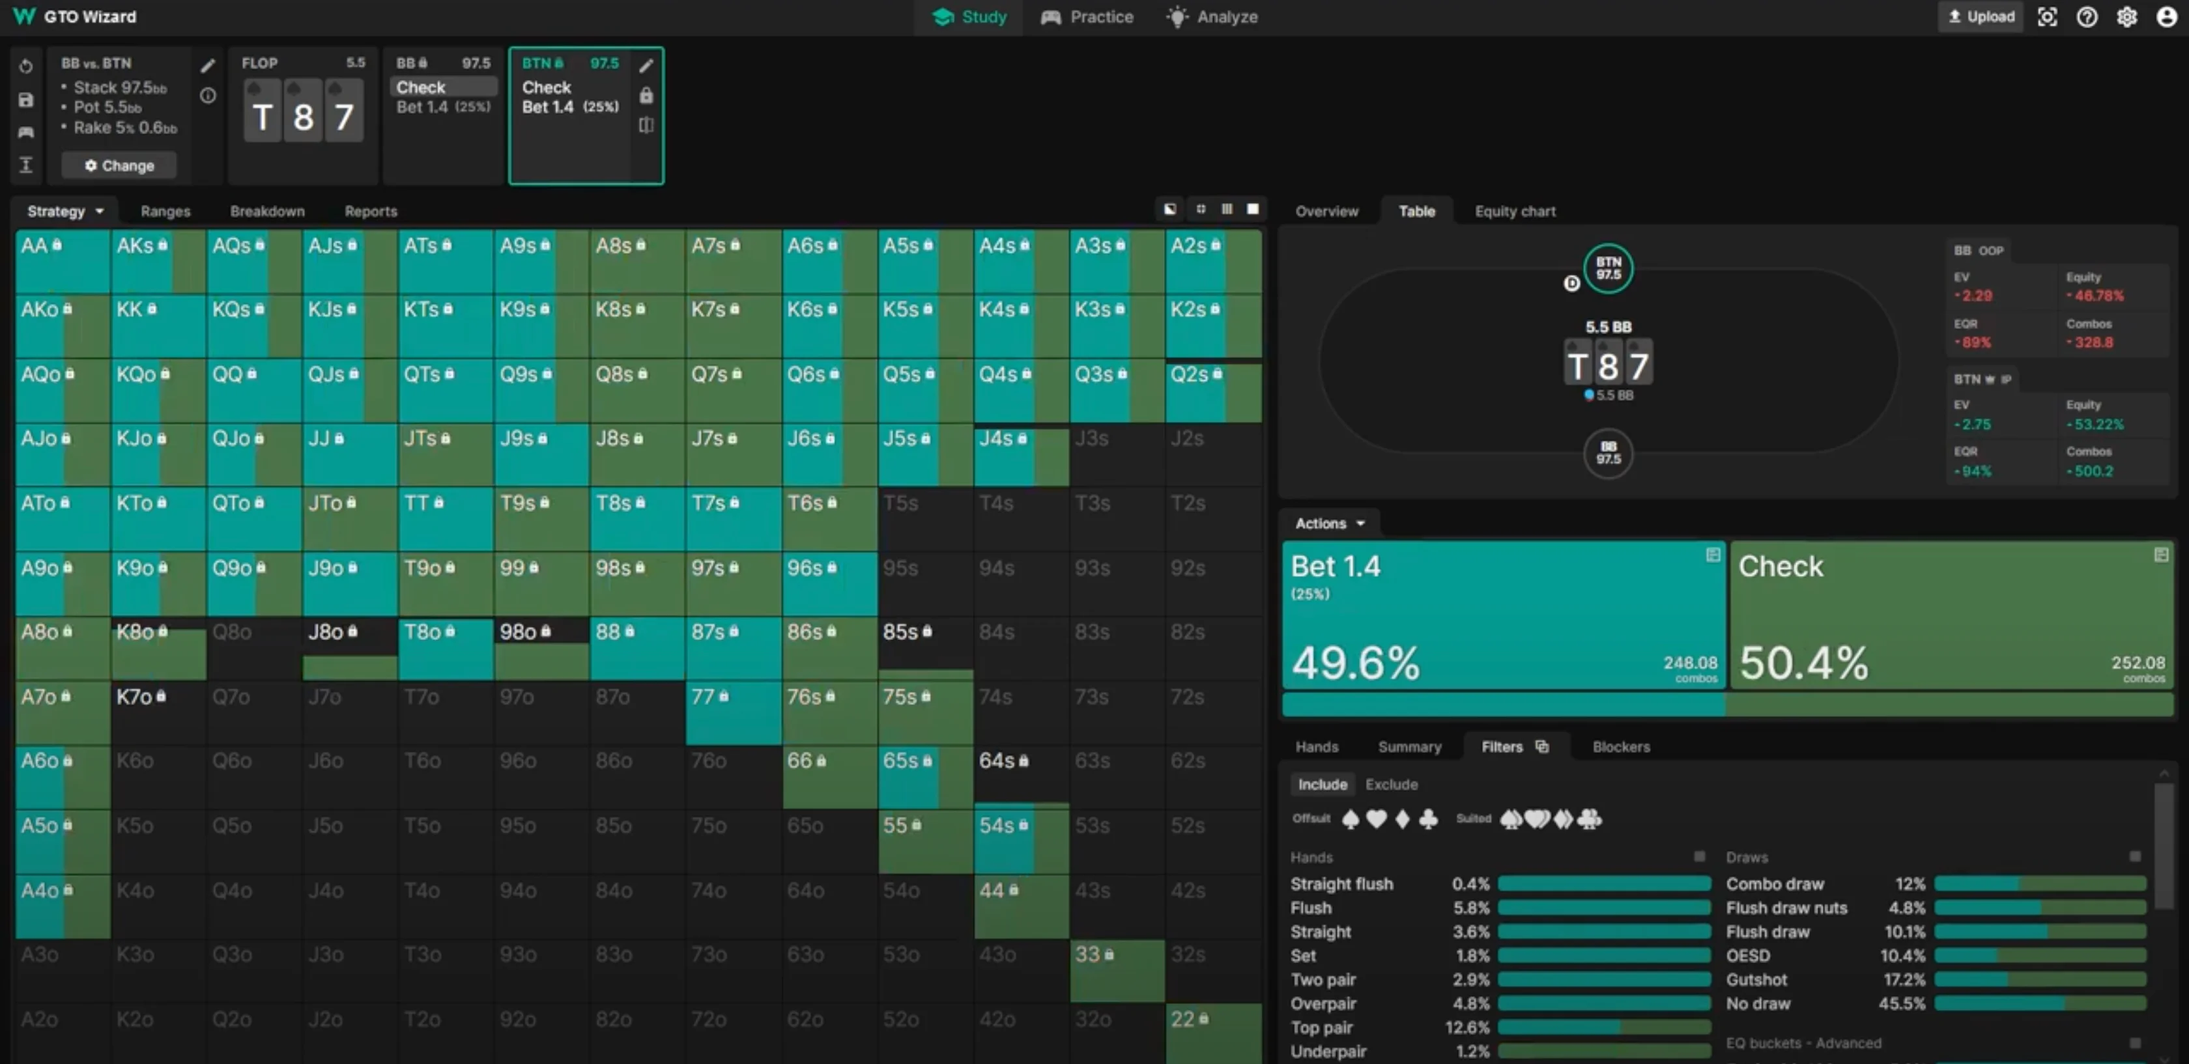Screen dimensions: 2189x1064
Task: Toggle the suited clubs suit filter
Action: (1589, 819)
